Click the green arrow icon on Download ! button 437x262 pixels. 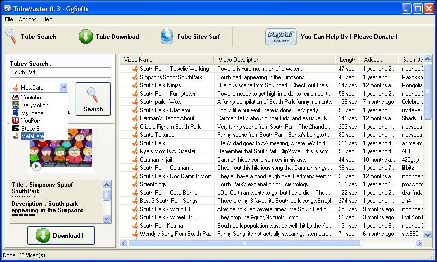43,235
